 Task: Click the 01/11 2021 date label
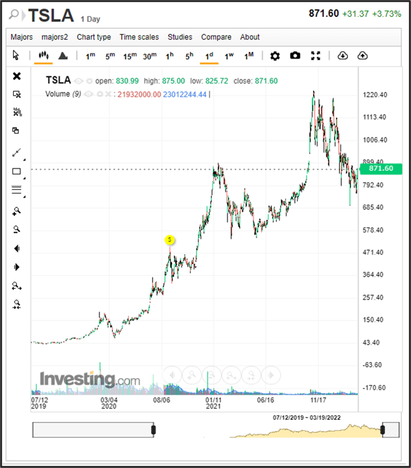tap(213, 403)
